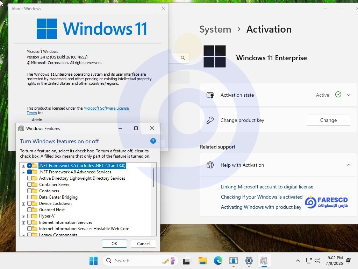Navigate to System in Settings breadcrumb
The height and width of the screenshot is (269, 358).
215,29
